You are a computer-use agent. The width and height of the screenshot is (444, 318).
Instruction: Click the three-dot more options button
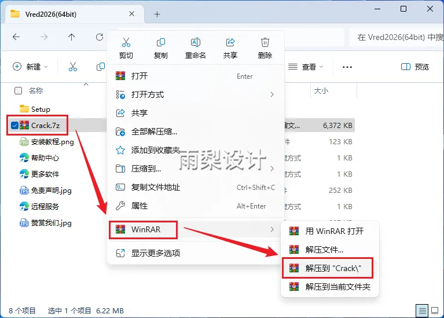[x=347, y=67]
